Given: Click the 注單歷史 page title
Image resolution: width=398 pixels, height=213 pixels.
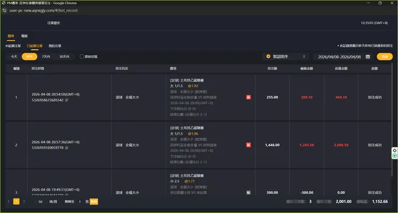Looking at the screenshot, I should click(54, 23).
